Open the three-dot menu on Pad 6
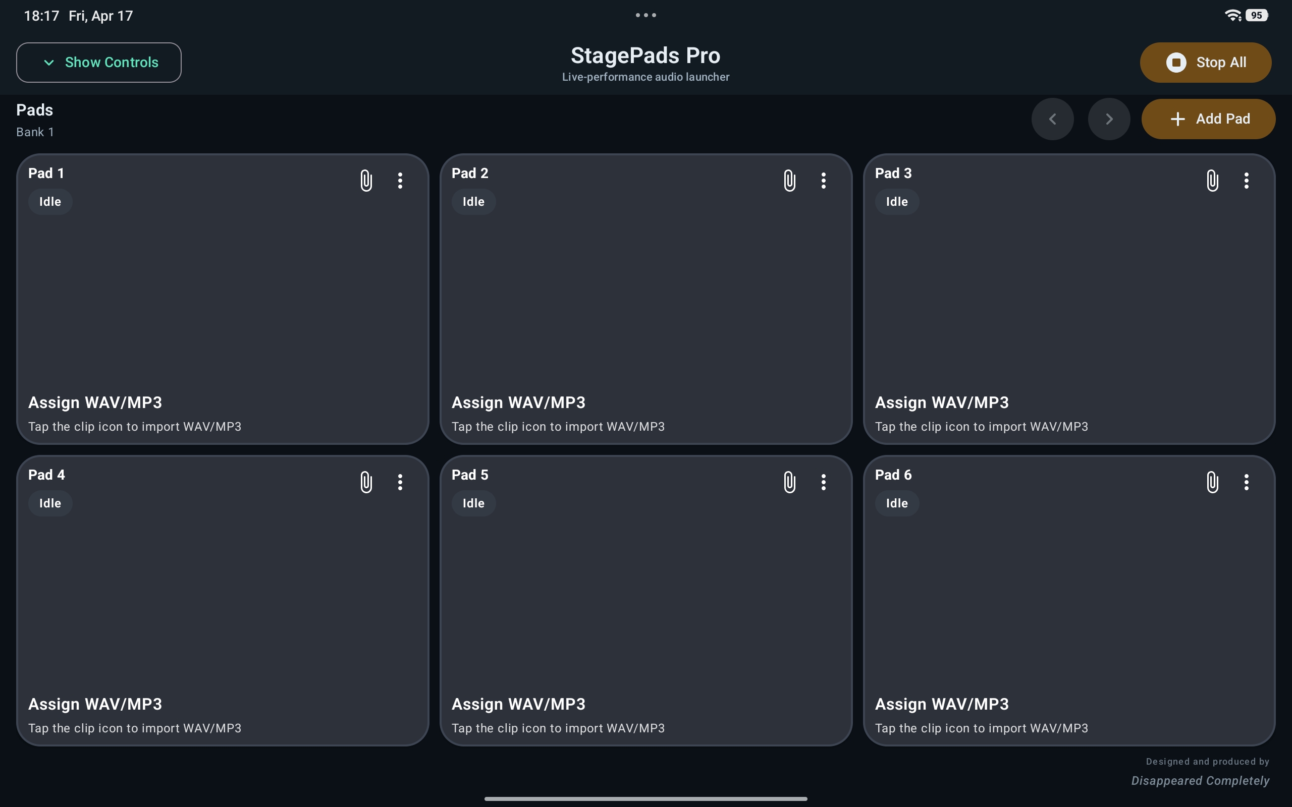 tap(1247, 482)
